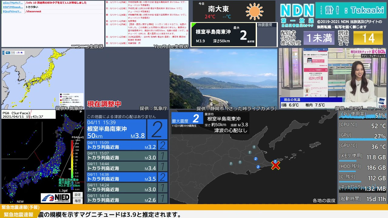
Task: Collapse the JMA map panel with the back arrow
Action: (4, 53)
